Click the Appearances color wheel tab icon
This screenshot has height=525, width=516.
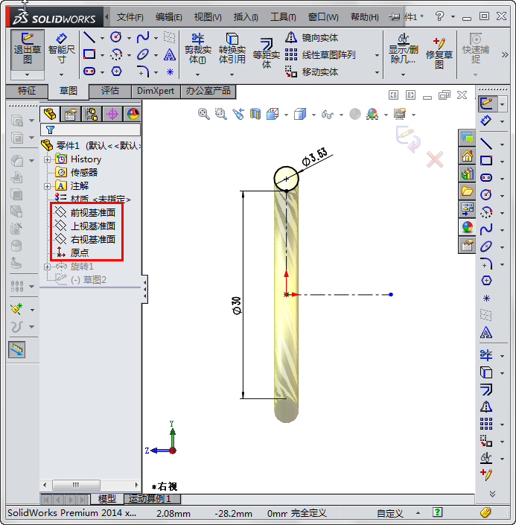coord(133,114)
